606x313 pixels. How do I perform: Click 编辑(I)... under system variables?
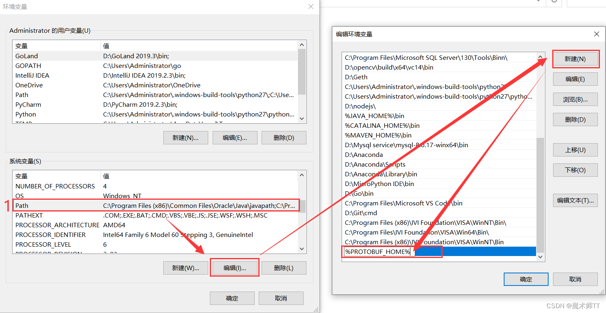coord(235,268)
